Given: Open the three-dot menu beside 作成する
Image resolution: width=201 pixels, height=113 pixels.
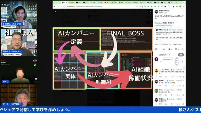Looking at the screenshot, I should click(x=183, y=62).
